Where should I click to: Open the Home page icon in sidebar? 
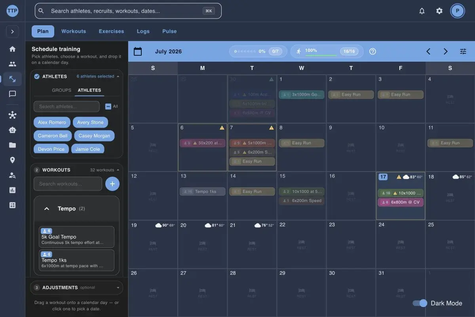(12, 49)
